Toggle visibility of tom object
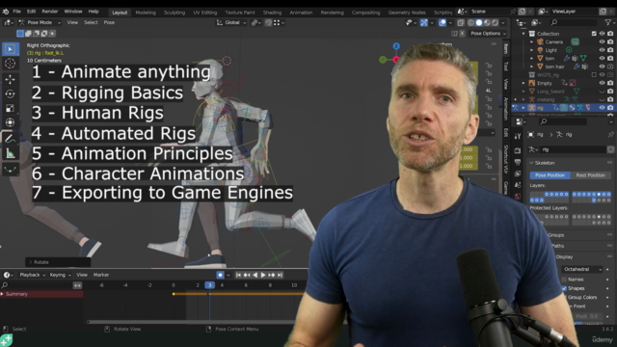The height and width of the screenshot is (347, 617). [602, 58]
